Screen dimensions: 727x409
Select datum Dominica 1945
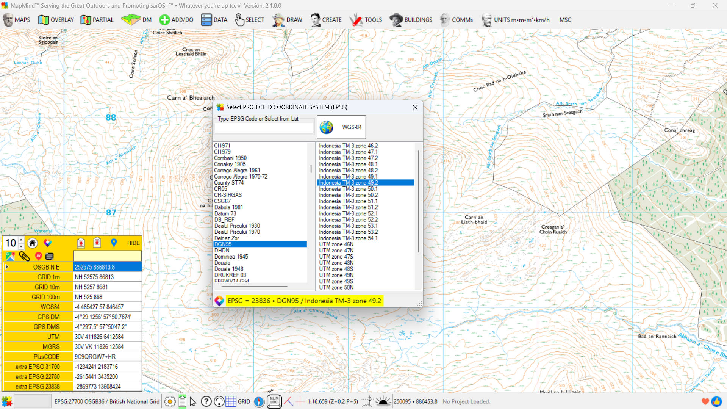(231, 257)
